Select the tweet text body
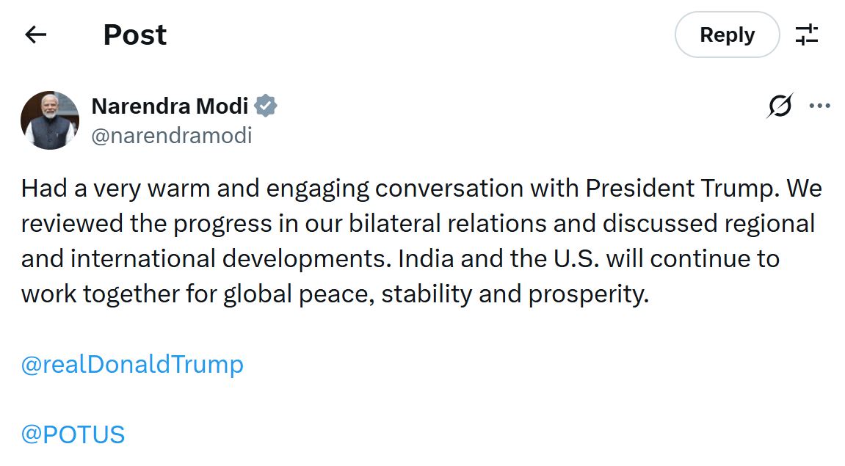Image resolution: width=845 pixels, height=466 pixels. point(418,241)
